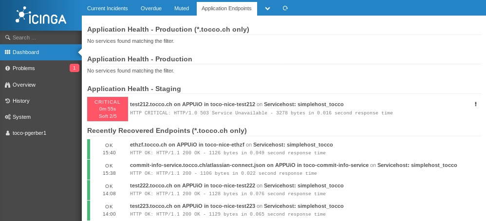Click the search magnifier icon
The image size is (486, 221).
tap(8, 37)
